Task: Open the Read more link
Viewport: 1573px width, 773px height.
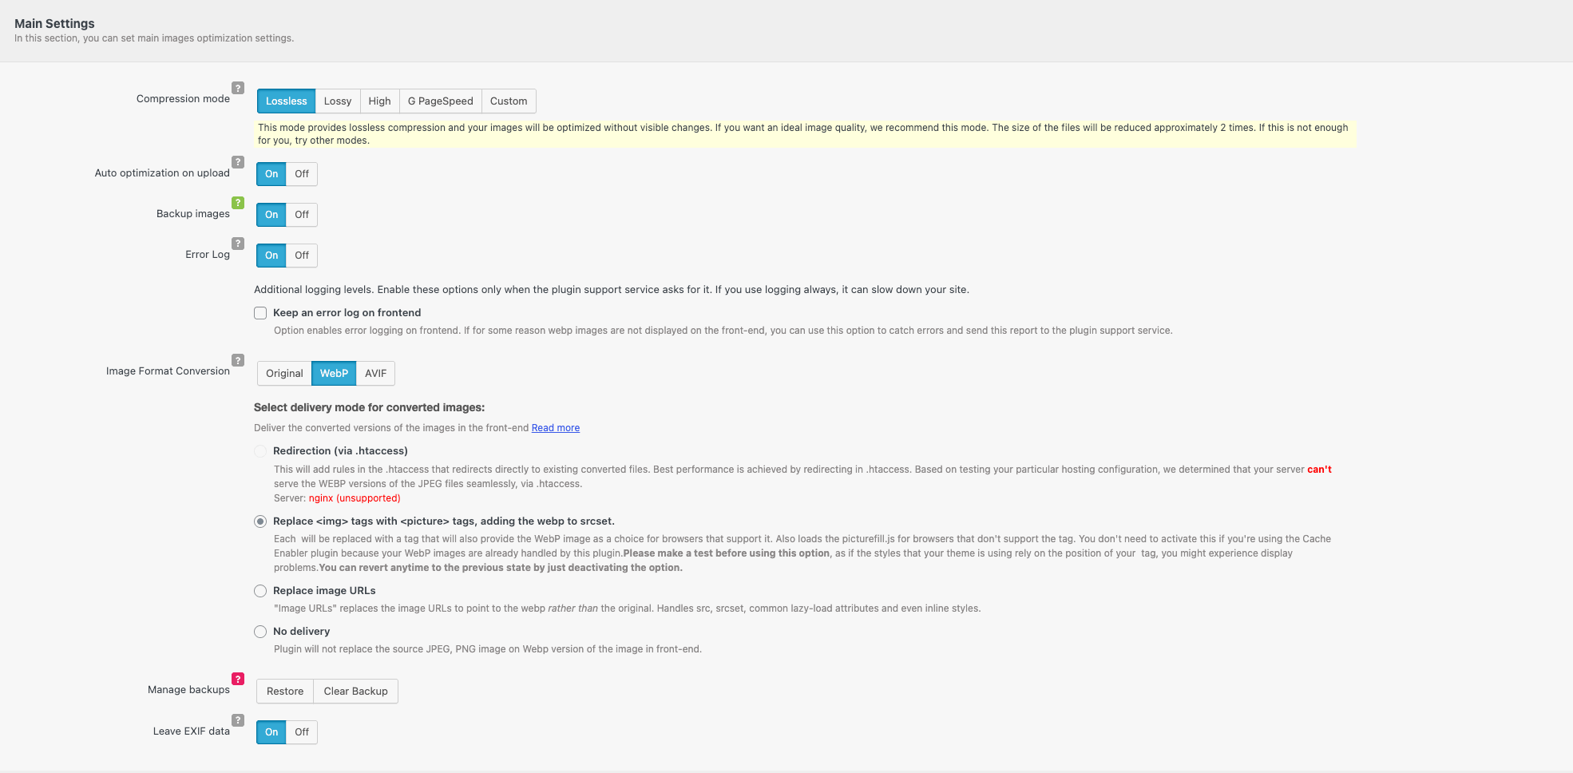Action: [x=556, y=428]
